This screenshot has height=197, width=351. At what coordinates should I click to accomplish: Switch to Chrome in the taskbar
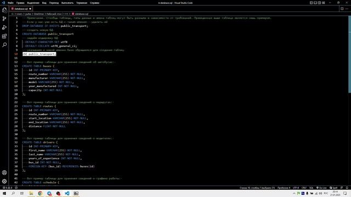tap(40, 193)
